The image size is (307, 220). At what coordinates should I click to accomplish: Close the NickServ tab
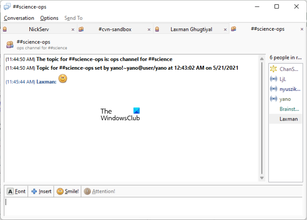[73, 29]
